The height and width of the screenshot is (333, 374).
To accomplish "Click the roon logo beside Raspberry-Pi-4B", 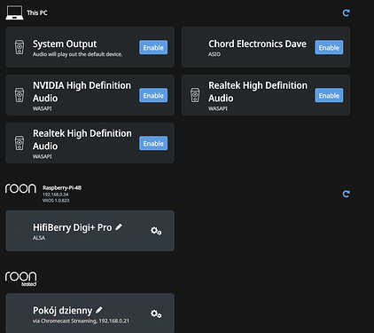I will tap(20, 188).
